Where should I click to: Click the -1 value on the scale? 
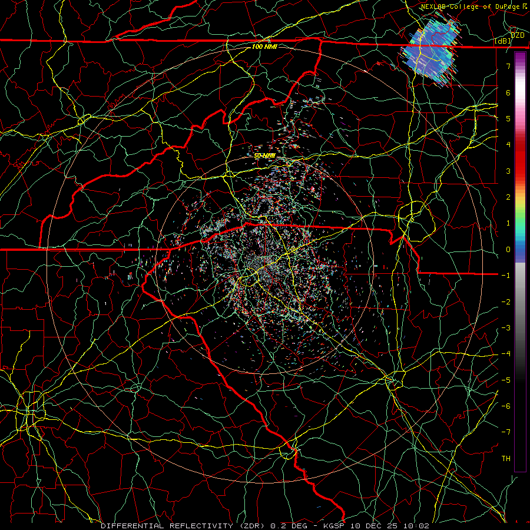506,275
